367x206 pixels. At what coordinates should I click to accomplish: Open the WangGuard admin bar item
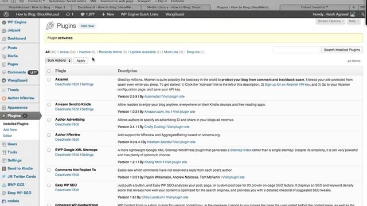click(x=175, y=14)
